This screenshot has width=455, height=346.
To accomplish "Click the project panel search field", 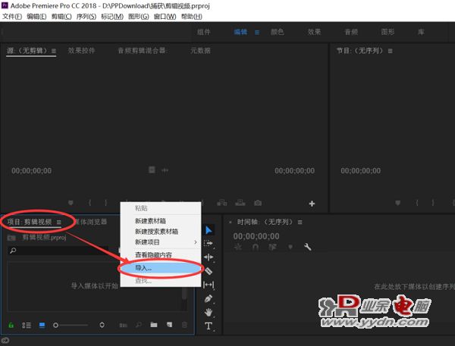I will tap(58, 251).
